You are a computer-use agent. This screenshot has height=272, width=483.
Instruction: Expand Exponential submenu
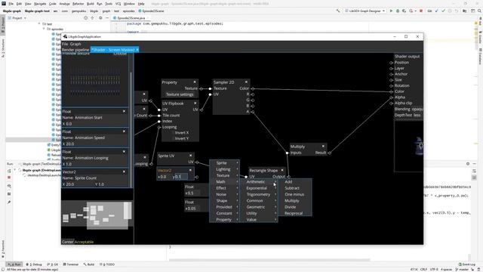(259, 188)
